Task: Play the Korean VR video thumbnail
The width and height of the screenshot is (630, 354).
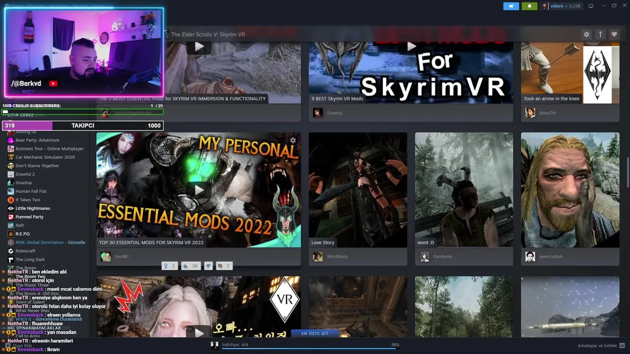Action: tap(198, 333)
